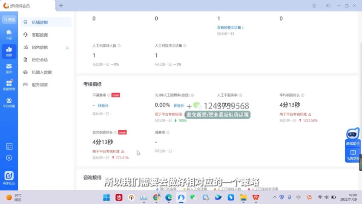Click the 平台客服 support icon

point(9,102)
